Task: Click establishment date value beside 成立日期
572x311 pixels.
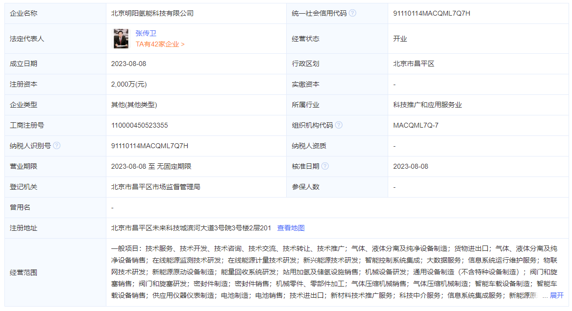Action: 129,64
